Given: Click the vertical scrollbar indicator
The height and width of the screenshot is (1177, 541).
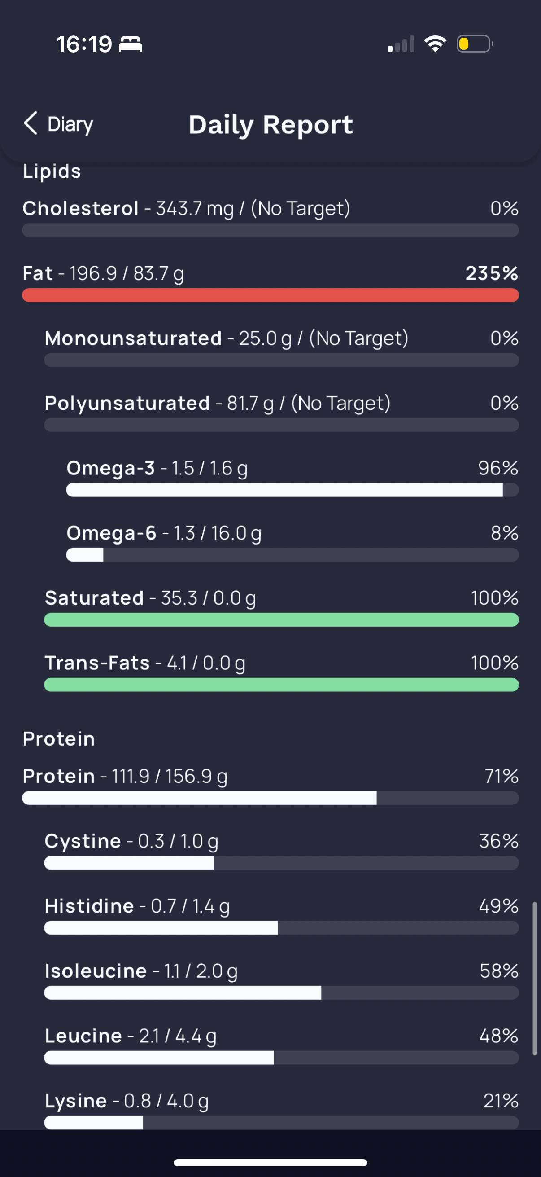Looking at the screenshot, I should (x=534, y=979).
